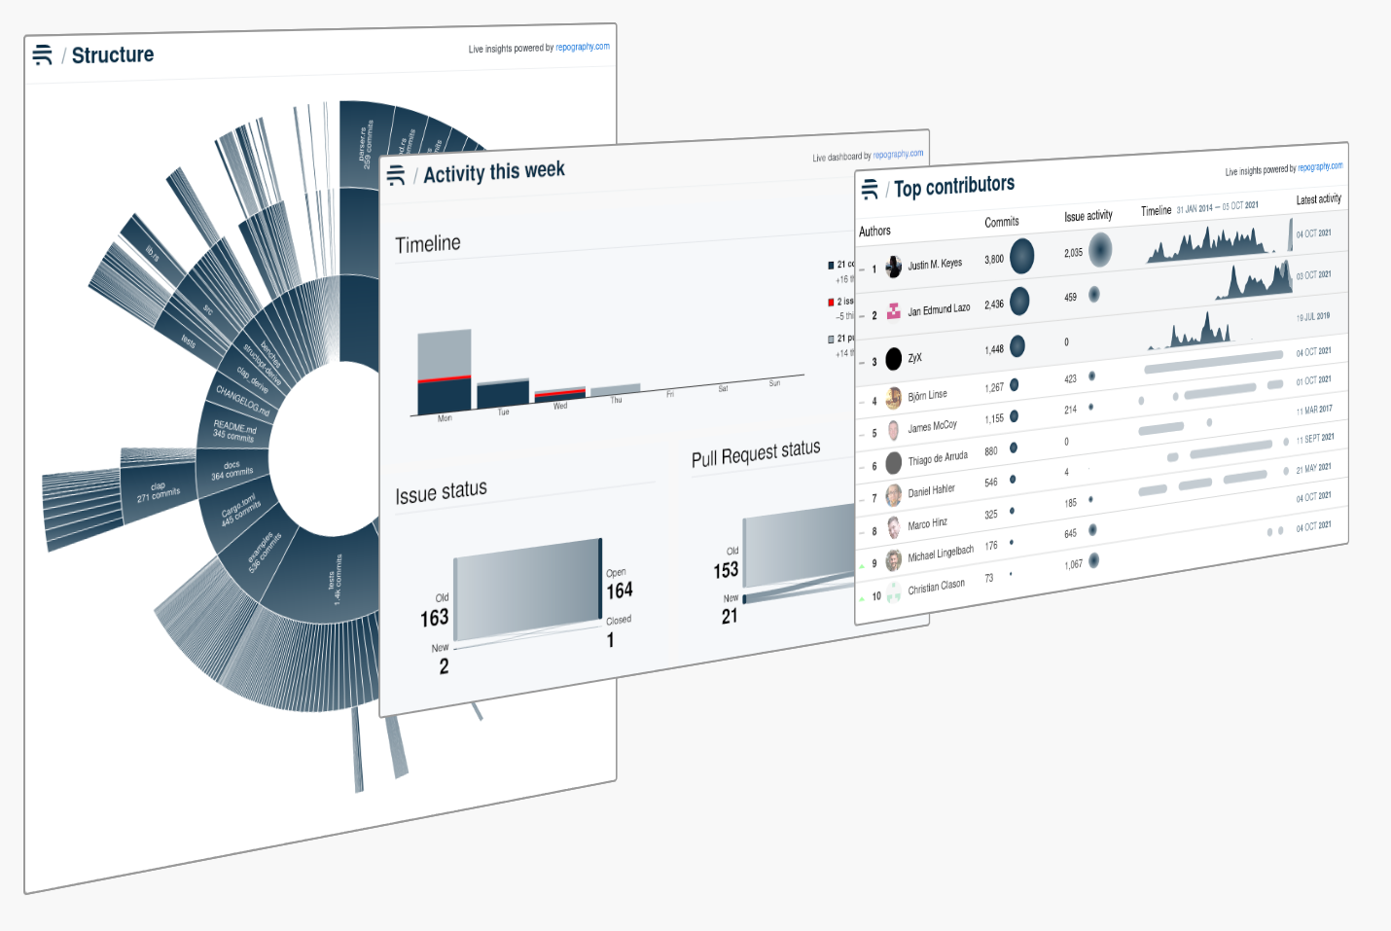This screenshot has height=931, width=1391.
Task: Click the Commits column header
Action: point(1001,222)
